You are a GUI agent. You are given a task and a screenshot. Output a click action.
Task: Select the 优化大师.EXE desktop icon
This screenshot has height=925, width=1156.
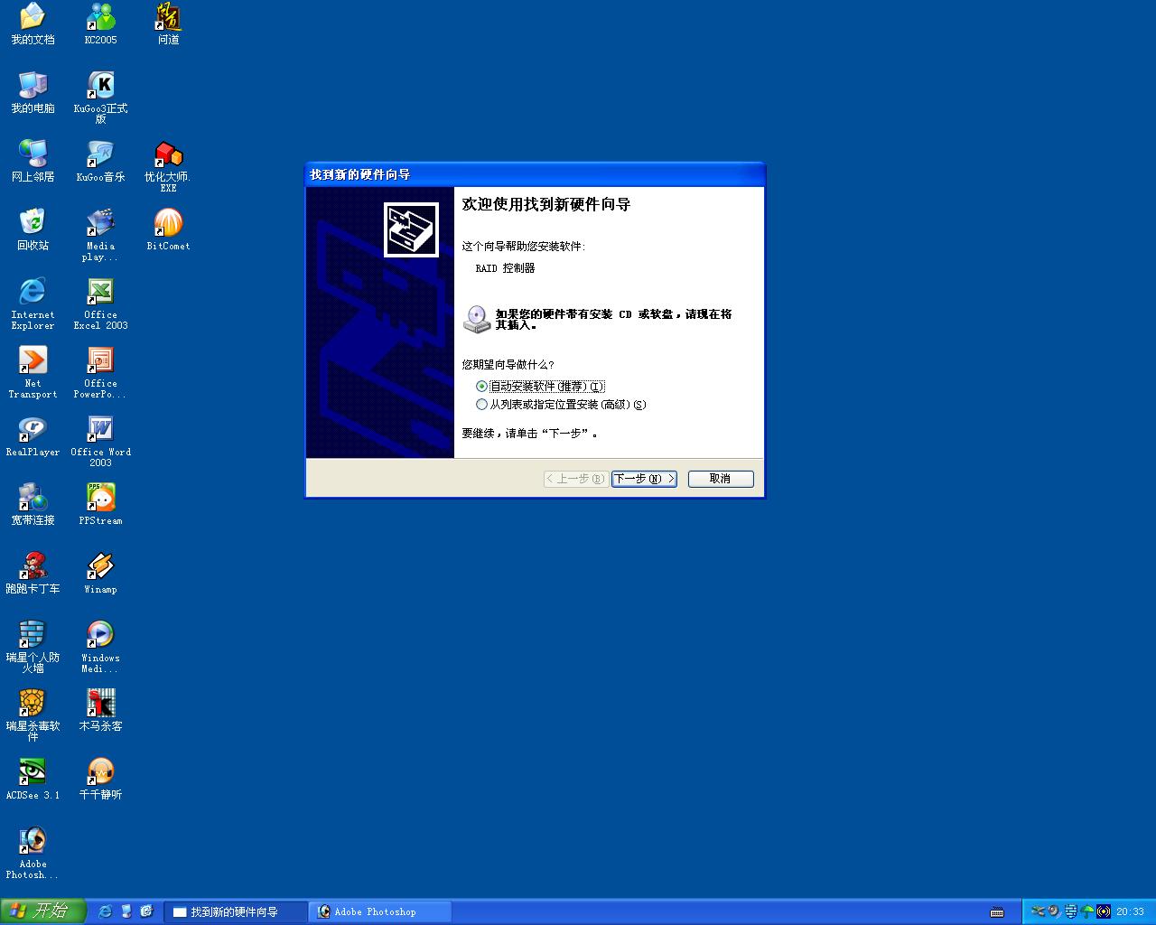169,166
